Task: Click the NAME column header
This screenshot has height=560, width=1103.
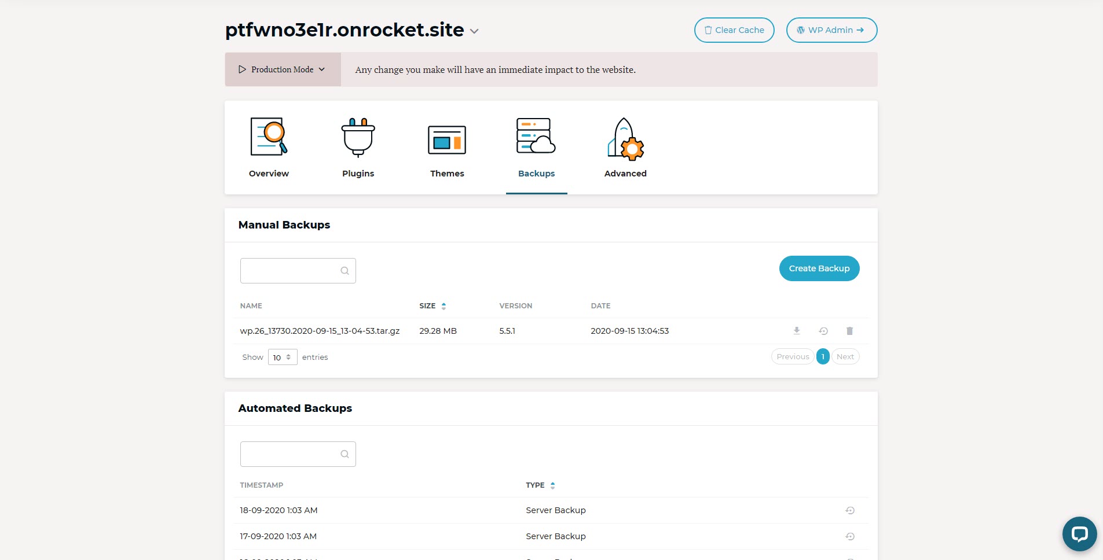Action: pyautogui.click(x=251, y=306)
